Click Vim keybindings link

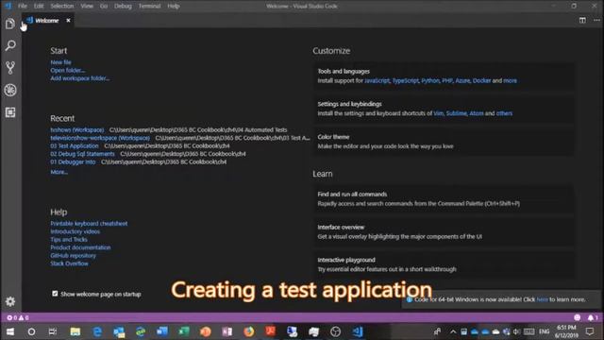(x=438, y=113)
